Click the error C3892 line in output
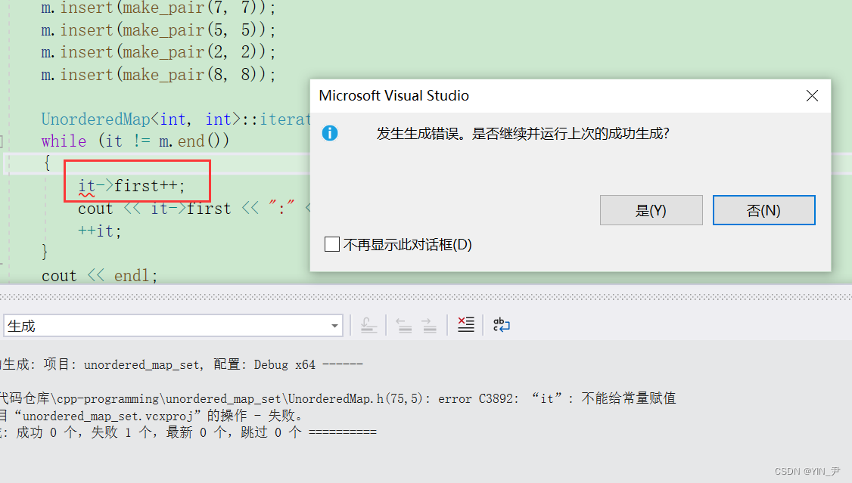This screenshot has width=852, height=483. click(338, 398)
